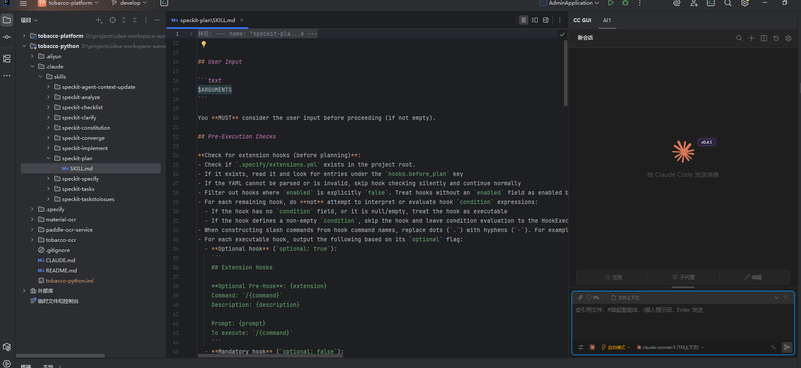Open the main hamburger menu
801x368 pixels.
(x=23, y=3)
